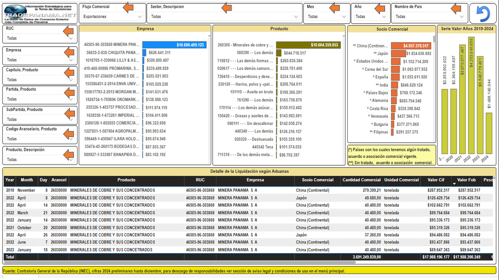Sort by the Cantidad Comercial column header
This screenshot has width=499, height=280.
pos(361,180)
